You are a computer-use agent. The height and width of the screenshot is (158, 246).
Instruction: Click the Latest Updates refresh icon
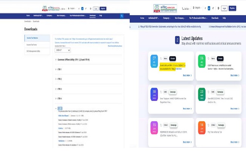177,40
